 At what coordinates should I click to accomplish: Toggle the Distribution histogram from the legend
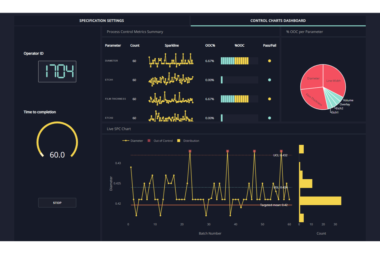[x=188, y=141]
